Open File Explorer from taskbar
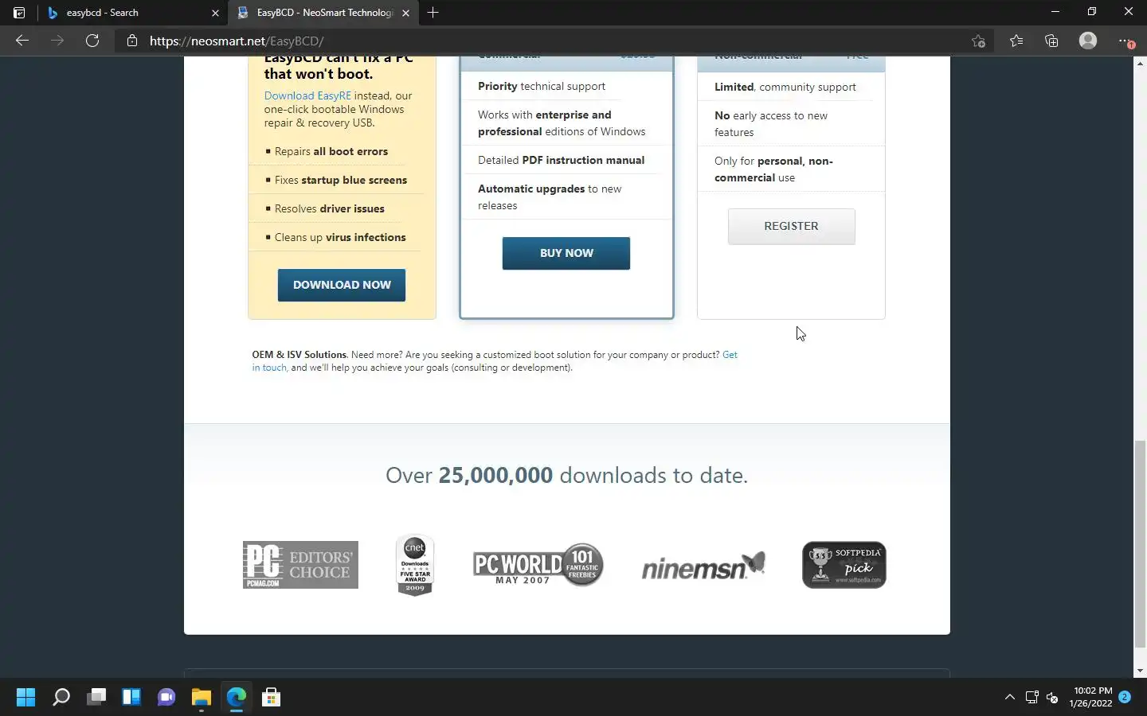 [202, 698]
